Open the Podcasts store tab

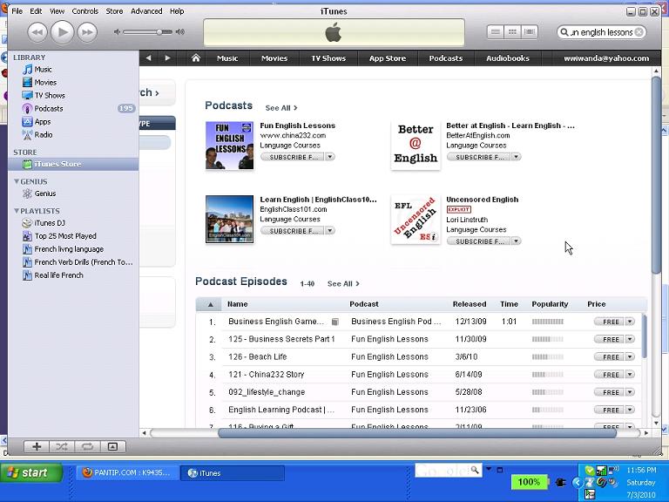(x=445, y=58)
